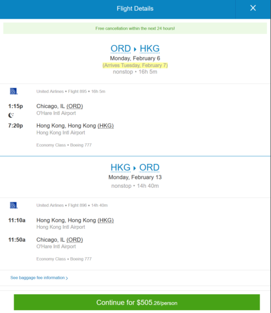The image size is (271, 313).
Task: Open ORD airport code in return header
Action: pyautogui.click(x=149, y=167)
